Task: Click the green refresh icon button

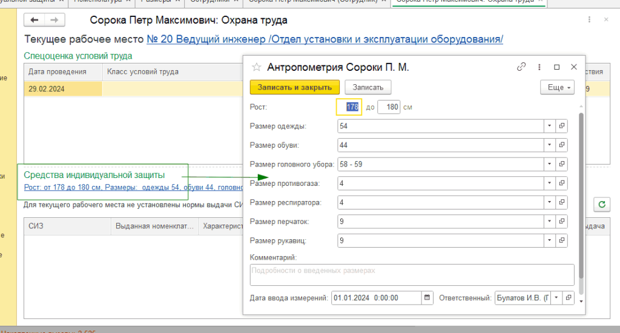Action: tap(602, 204)
